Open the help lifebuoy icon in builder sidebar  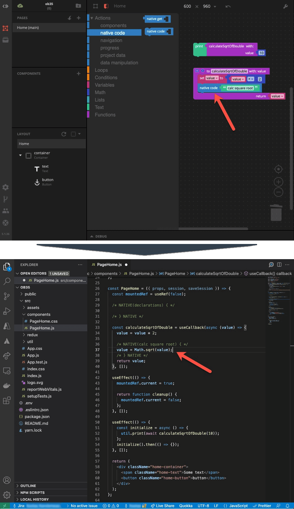(6, 223)
